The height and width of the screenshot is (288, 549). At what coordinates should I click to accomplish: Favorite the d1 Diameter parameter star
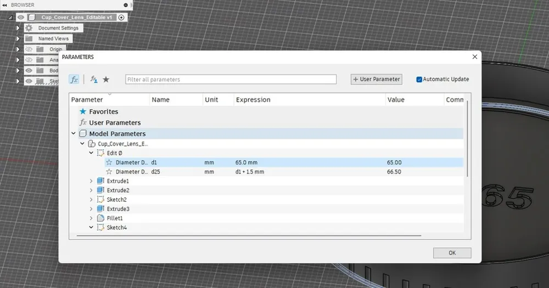pyautogui.click(x=109, y=162)
